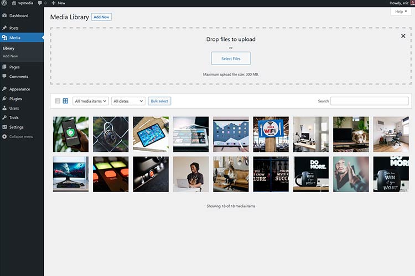The image size is (415, 276).
Task: Open Appearance in the sidebar
Action: (x=19, y=89)
